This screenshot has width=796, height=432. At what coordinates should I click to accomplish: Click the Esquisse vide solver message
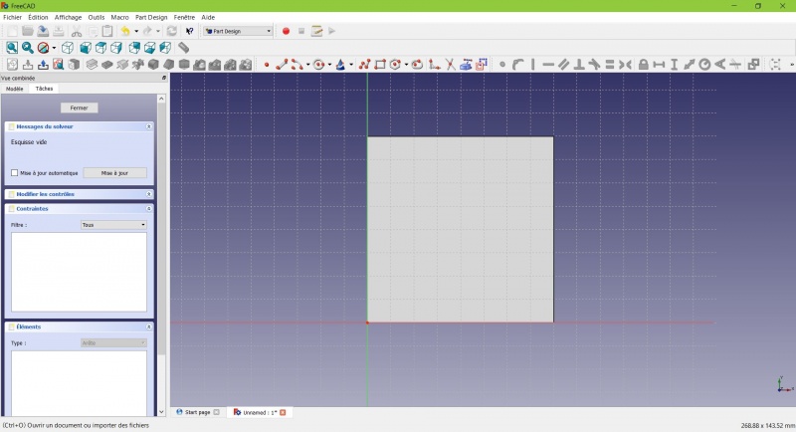[x=29, y=142]
